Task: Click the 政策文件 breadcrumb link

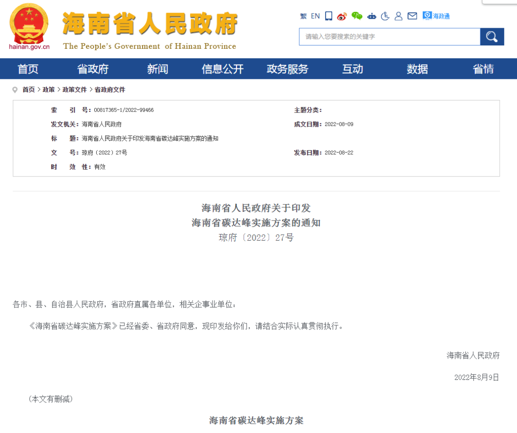Action: pos(75,89)
